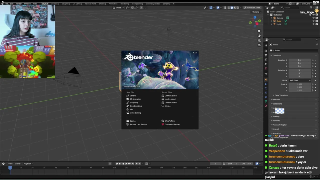Screen dimensions: 320x180
Task: Open the Object properties tab icon
Action: pyautogui.click(x=266, y=80)
